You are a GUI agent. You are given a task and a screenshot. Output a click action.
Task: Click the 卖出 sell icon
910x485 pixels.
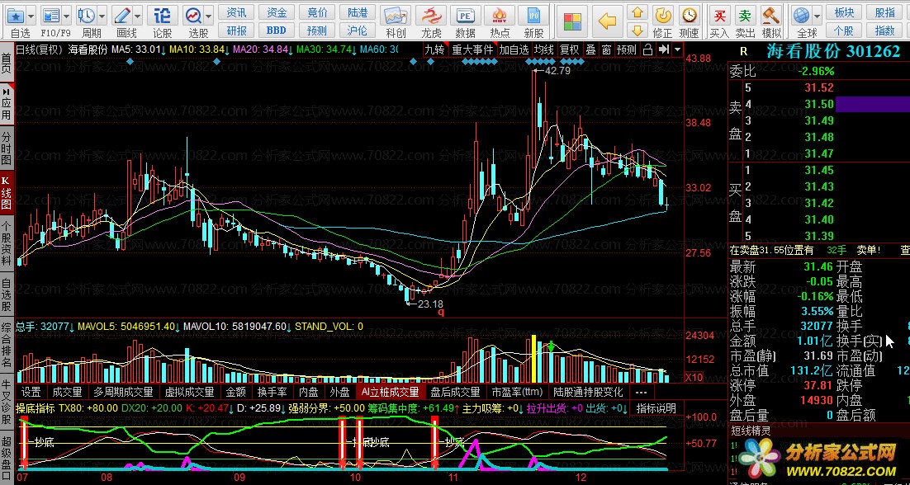[x=745, y=16]
